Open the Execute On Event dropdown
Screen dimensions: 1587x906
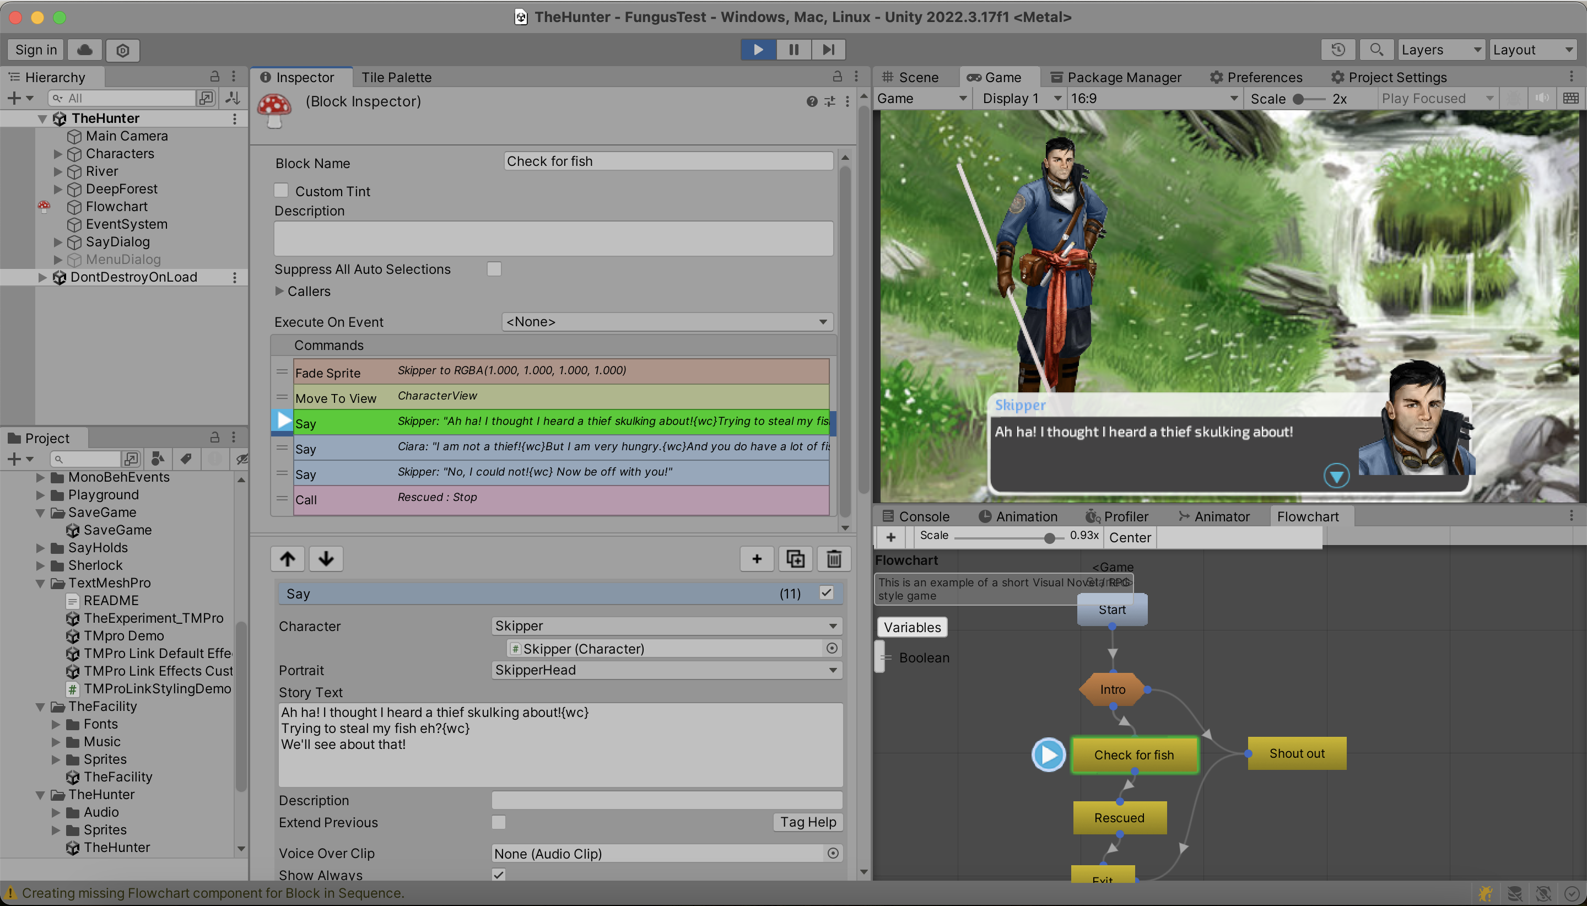click(667, 322)
